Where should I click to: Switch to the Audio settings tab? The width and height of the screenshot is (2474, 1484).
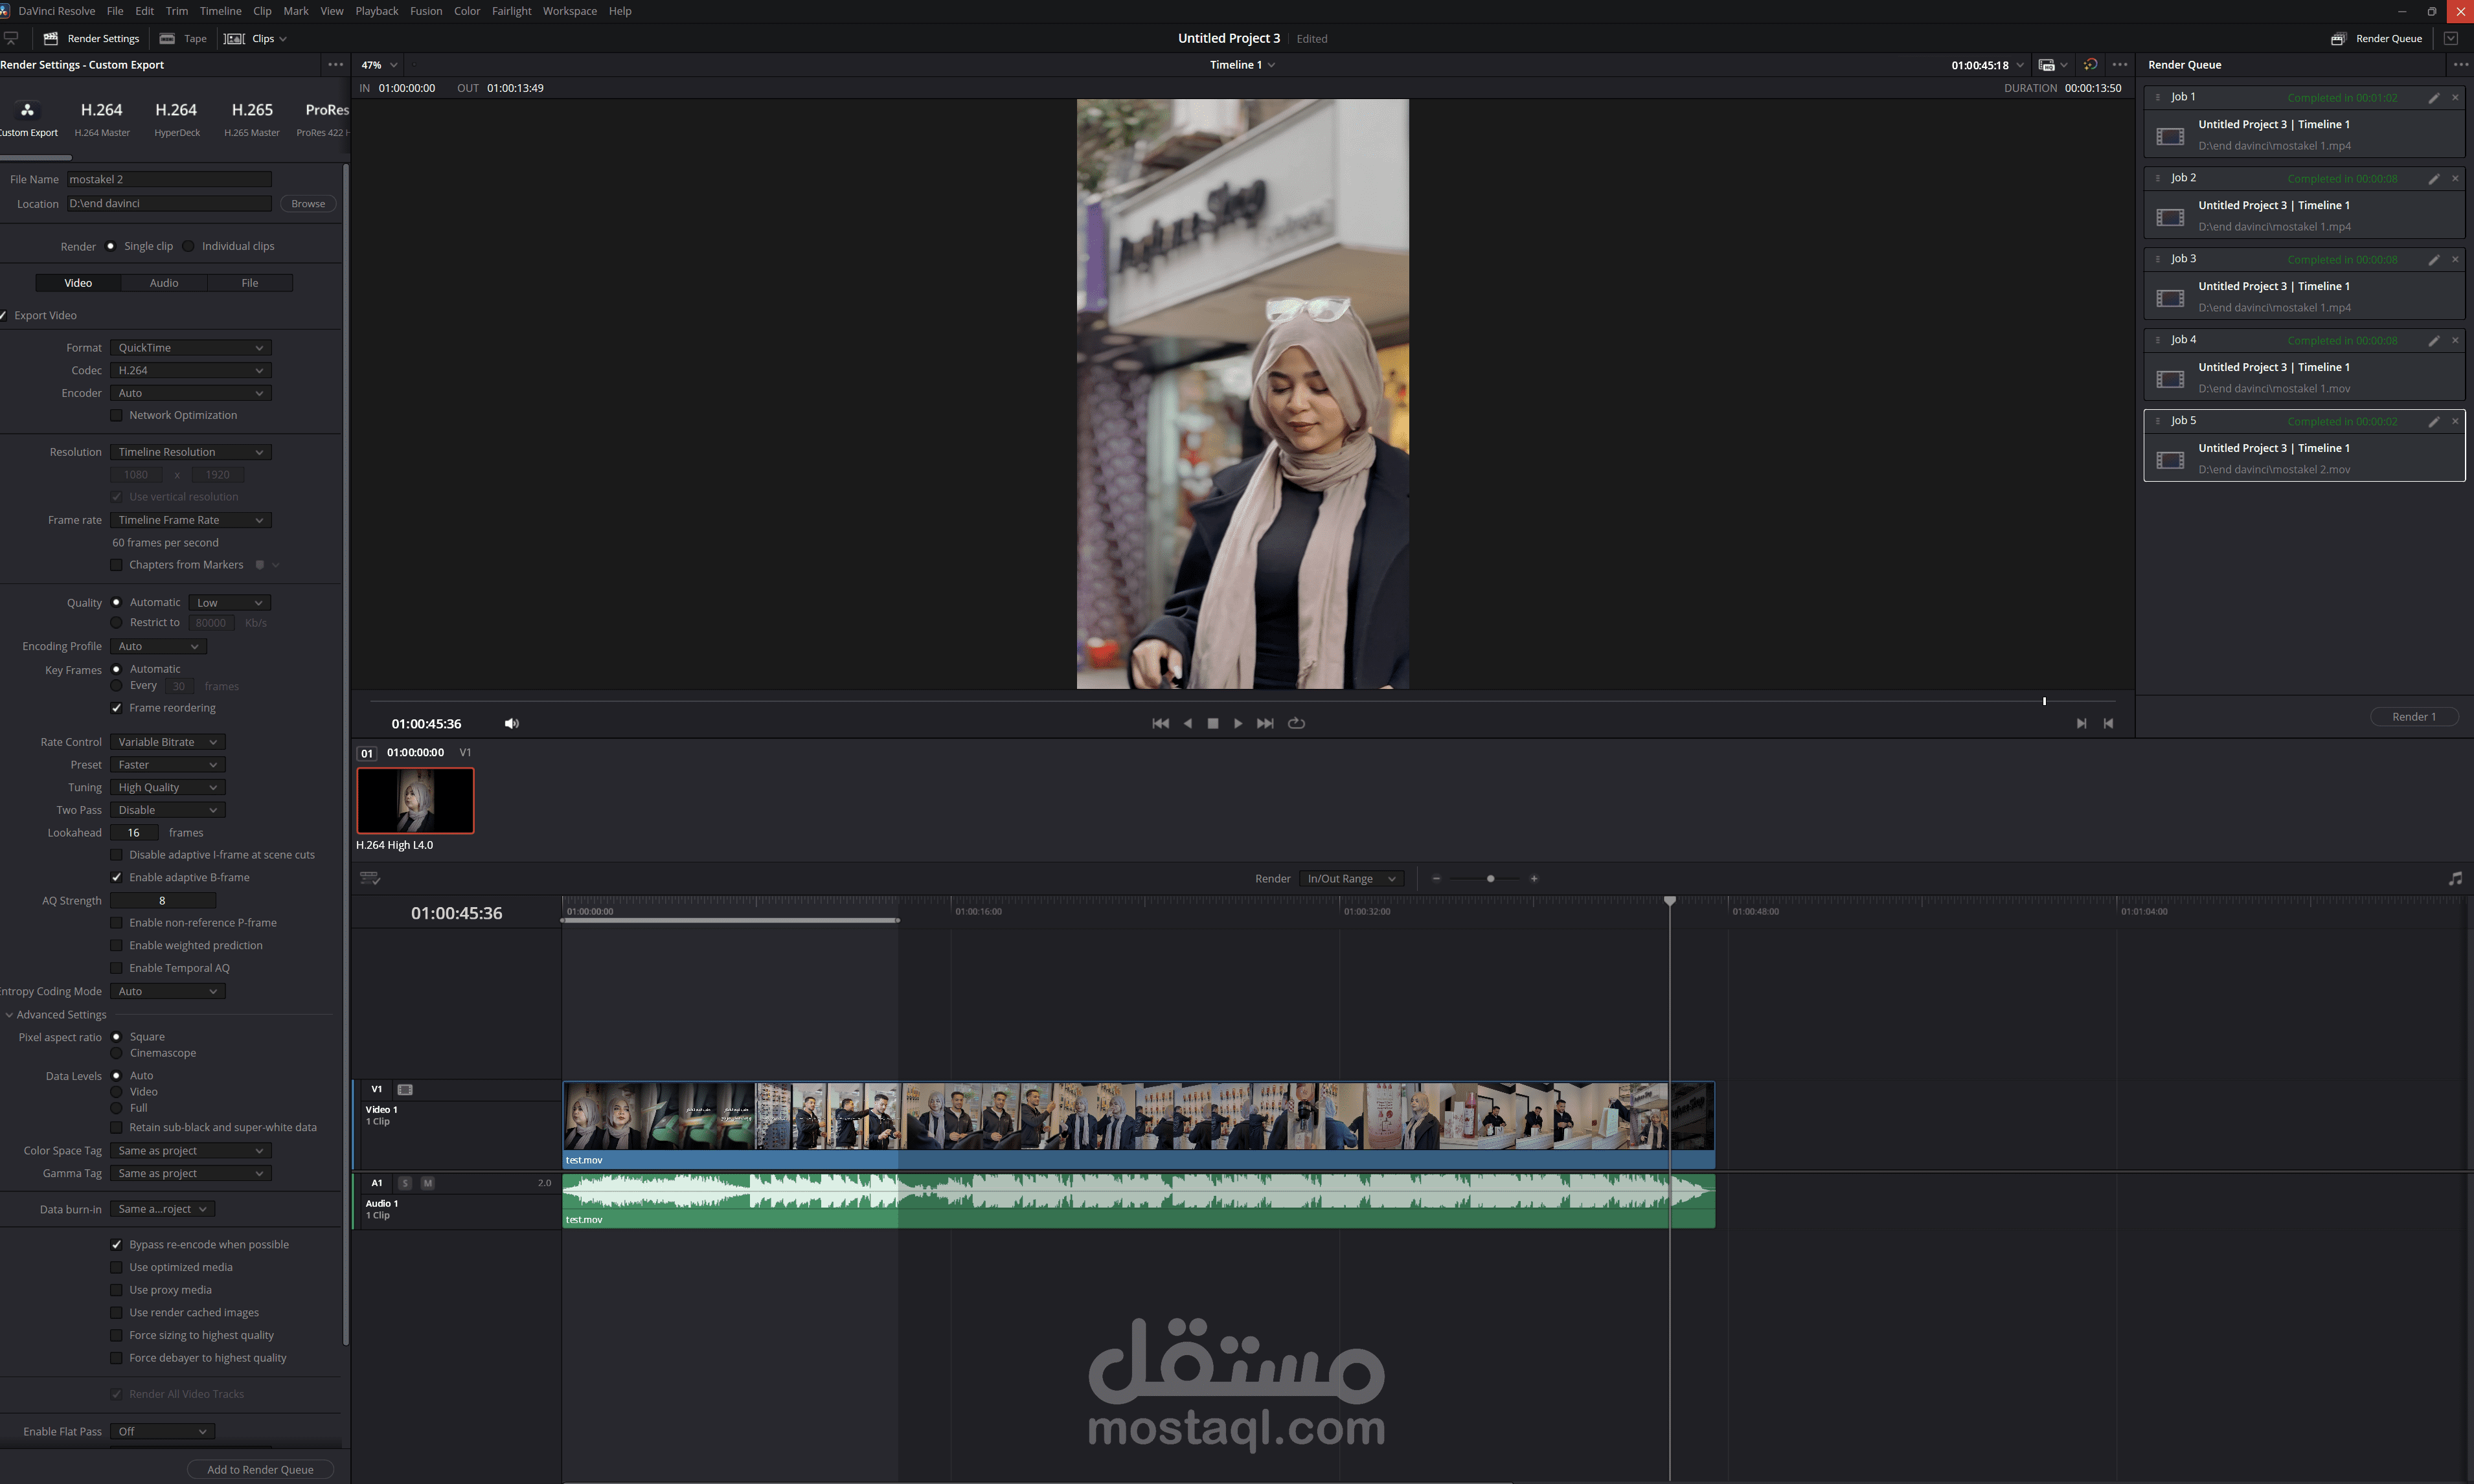coord(164,283)
